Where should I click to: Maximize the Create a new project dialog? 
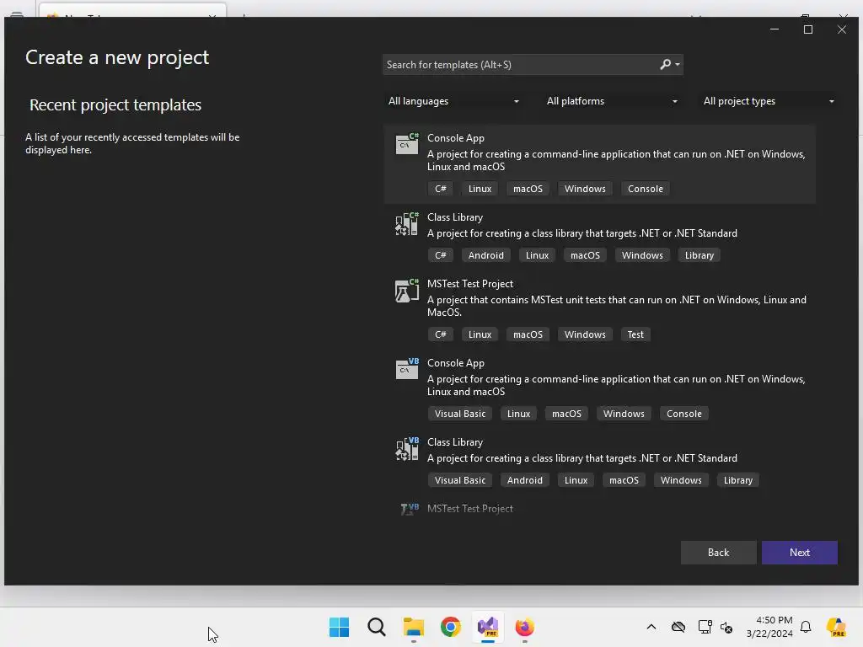[x=808, y=29]
